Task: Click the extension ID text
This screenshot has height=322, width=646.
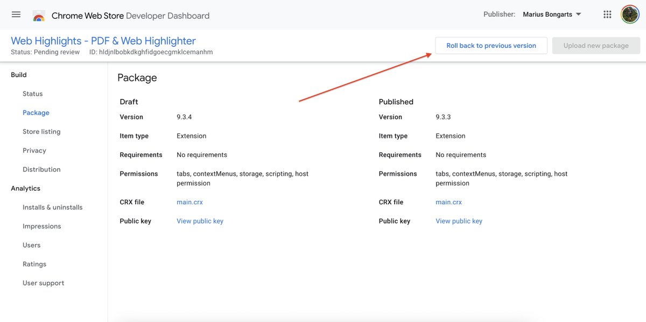Action: 151,52
